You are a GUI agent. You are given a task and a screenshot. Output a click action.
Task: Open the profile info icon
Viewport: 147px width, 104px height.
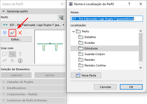point(20,61)
